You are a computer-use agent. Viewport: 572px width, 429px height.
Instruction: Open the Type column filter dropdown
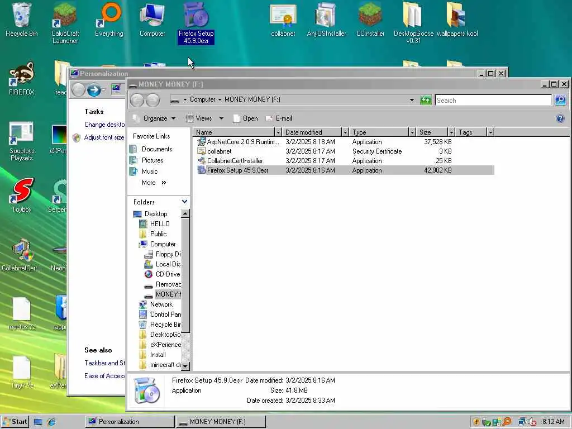412,132
